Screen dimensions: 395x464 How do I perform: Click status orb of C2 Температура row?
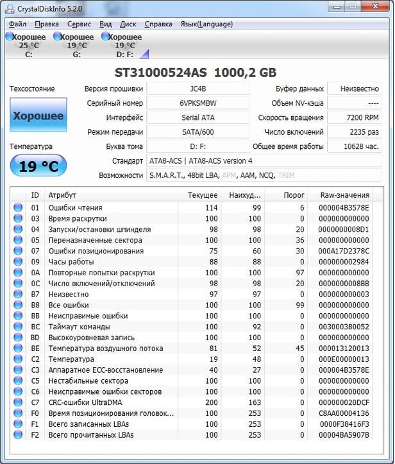point(18,359)
